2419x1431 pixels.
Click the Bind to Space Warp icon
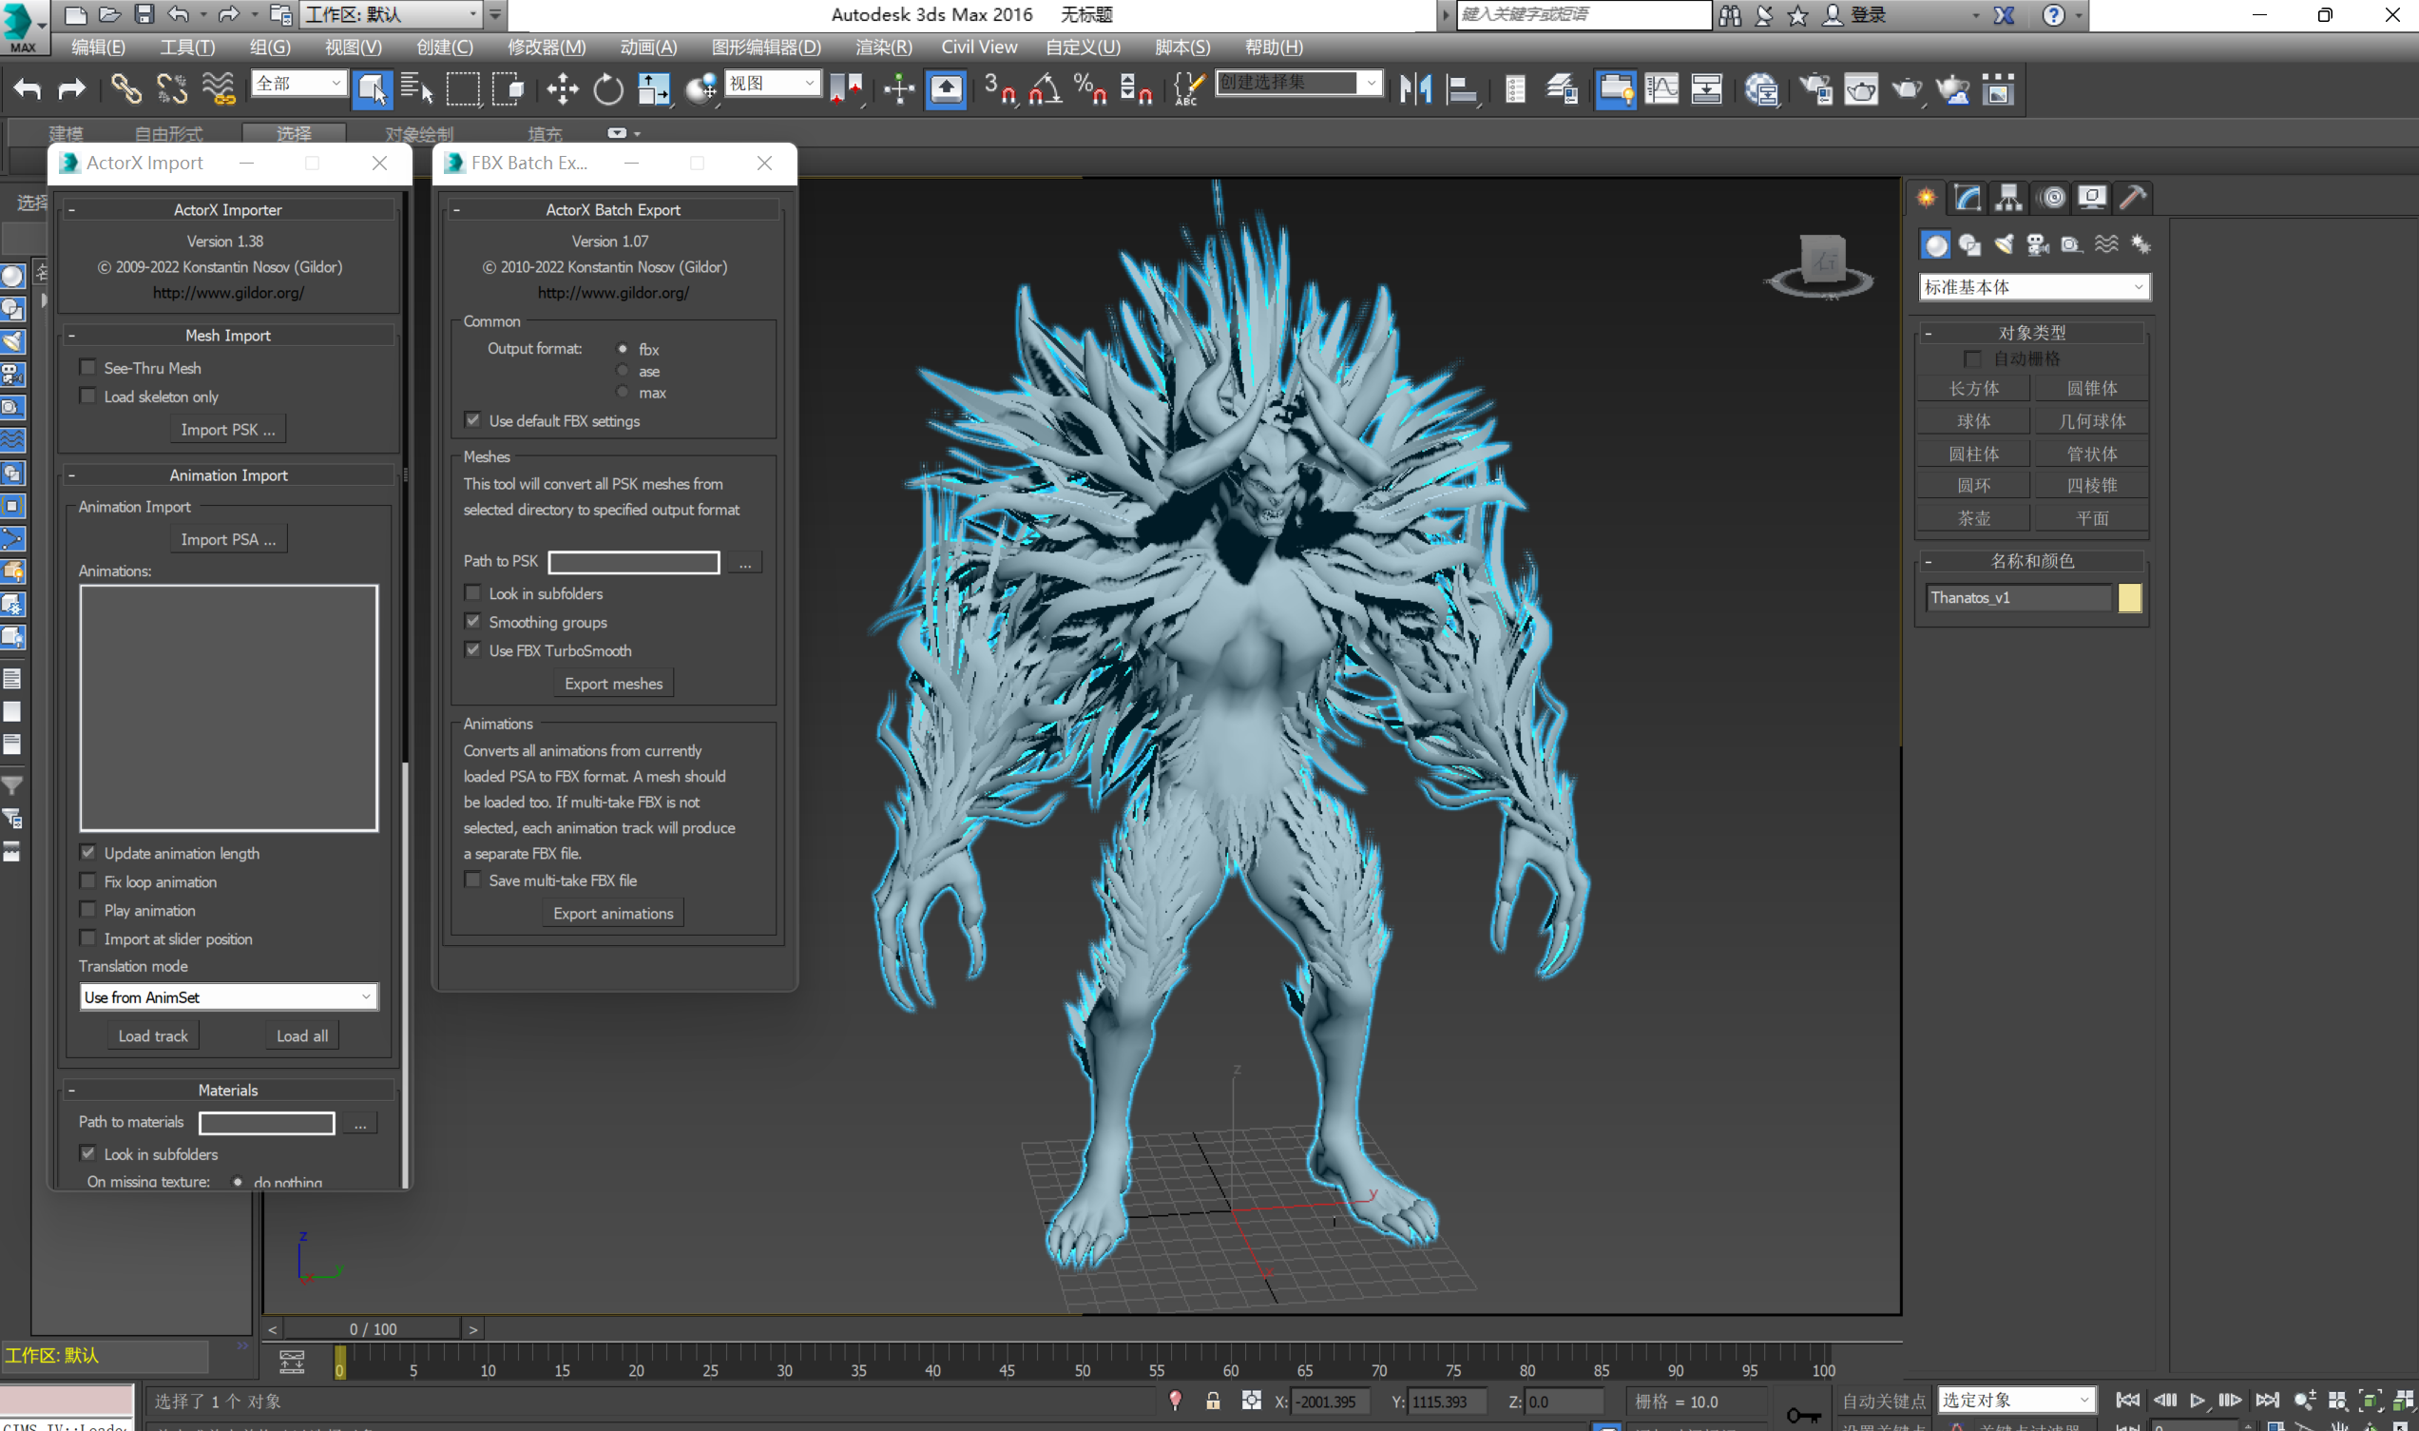pos(219,89)
